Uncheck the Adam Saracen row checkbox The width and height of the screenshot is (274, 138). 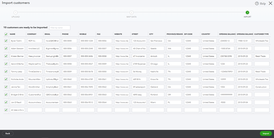pyautogui.click(x=6, y=49)
